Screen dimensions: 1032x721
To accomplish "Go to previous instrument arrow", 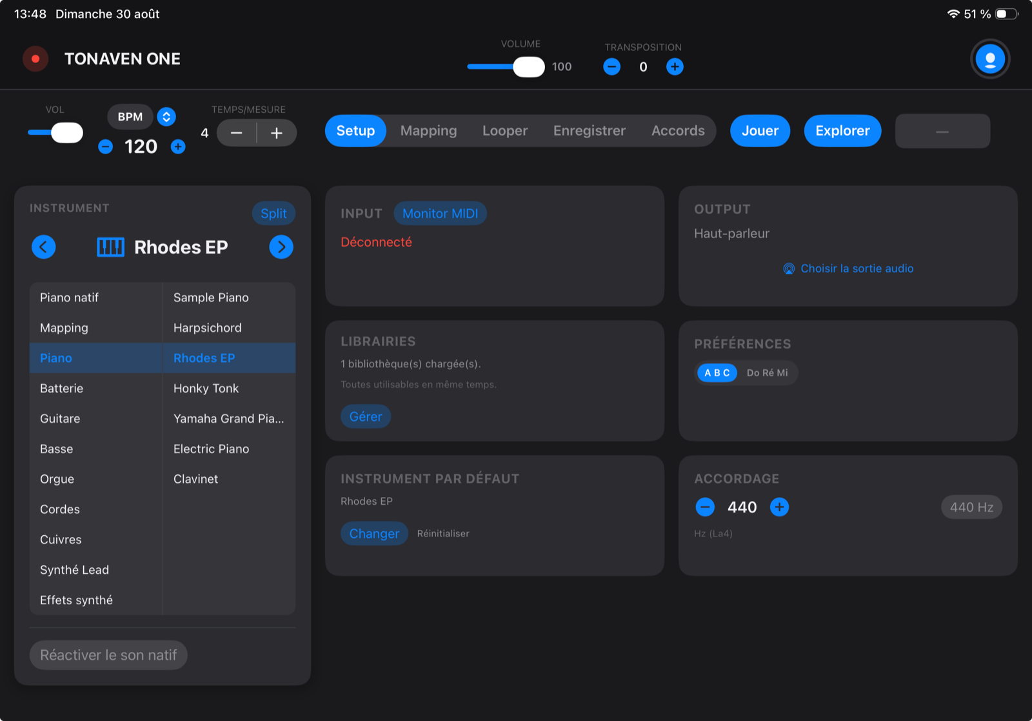I will click(x=44, y=247).
